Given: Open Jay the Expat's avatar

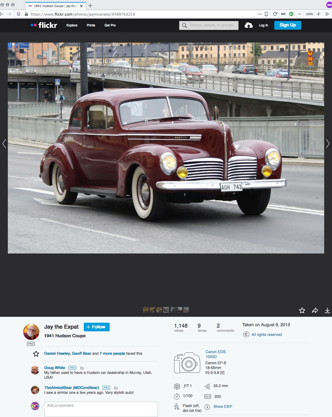Looking at the screenshot, I should tap(31, 332).
